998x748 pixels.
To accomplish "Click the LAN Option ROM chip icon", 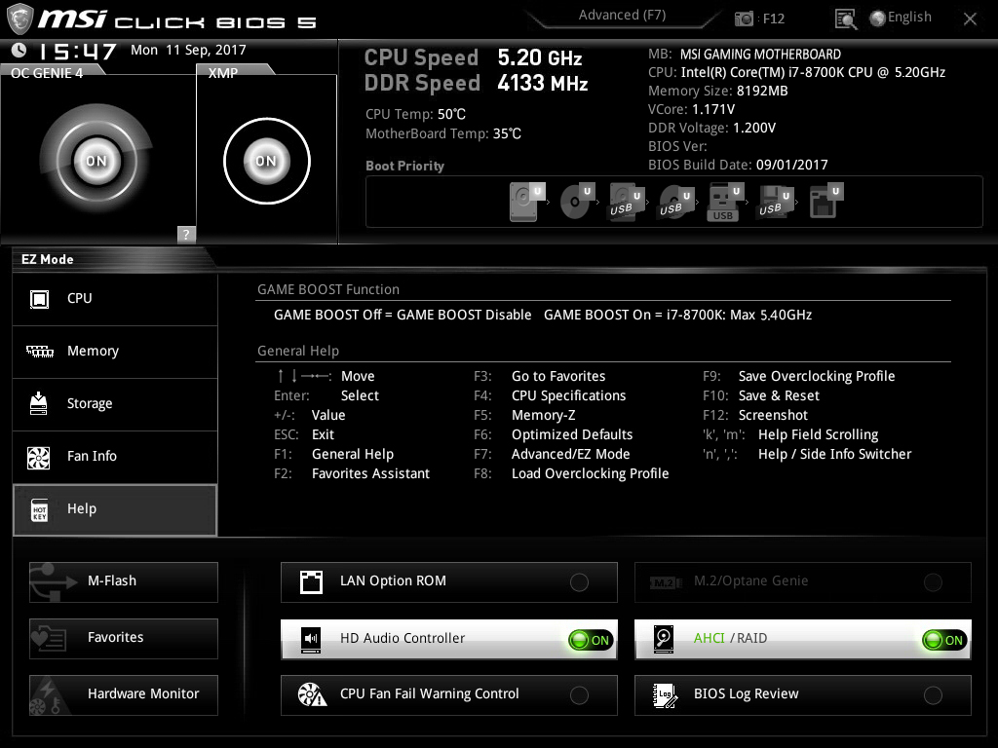I will coord(311,582).
